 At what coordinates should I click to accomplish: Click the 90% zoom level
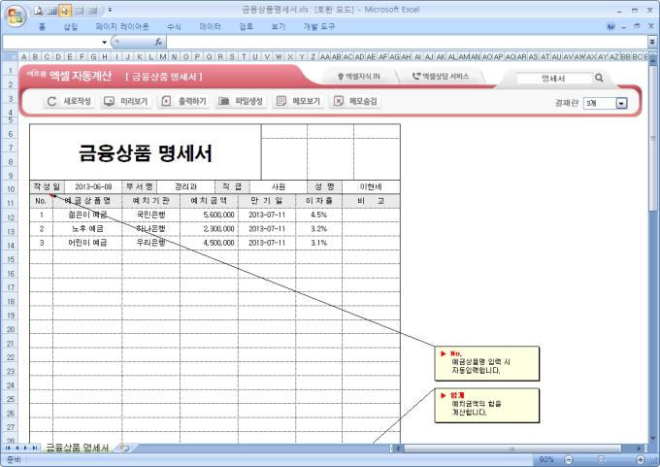click(x=545, y=460)
